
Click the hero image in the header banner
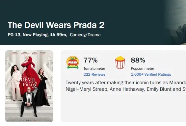click(x=175, y=22)
